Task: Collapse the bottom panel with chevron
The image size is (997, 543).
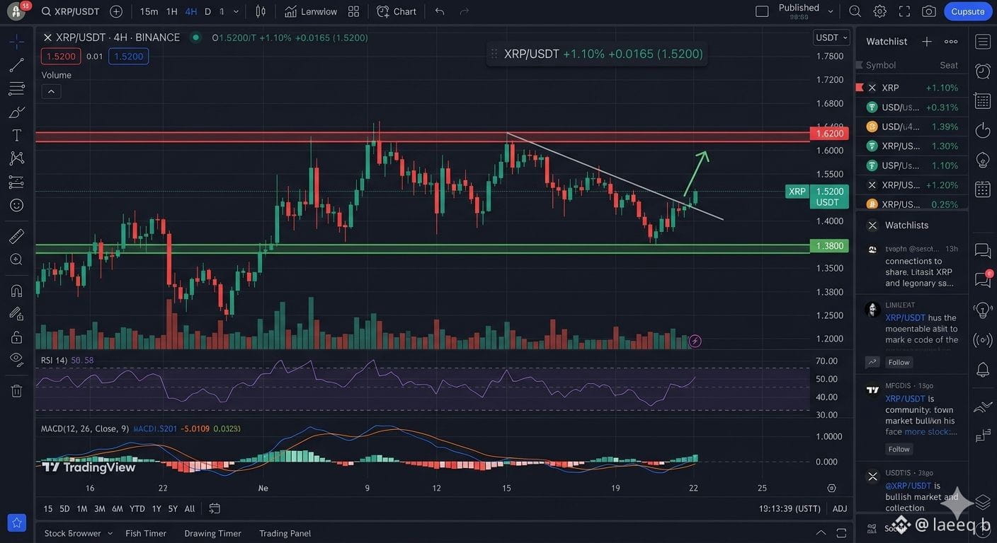Action: [821, 533]
